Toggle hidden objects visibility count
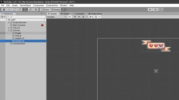179x100 pixels. pyautogui.click(x=91, y=17)
